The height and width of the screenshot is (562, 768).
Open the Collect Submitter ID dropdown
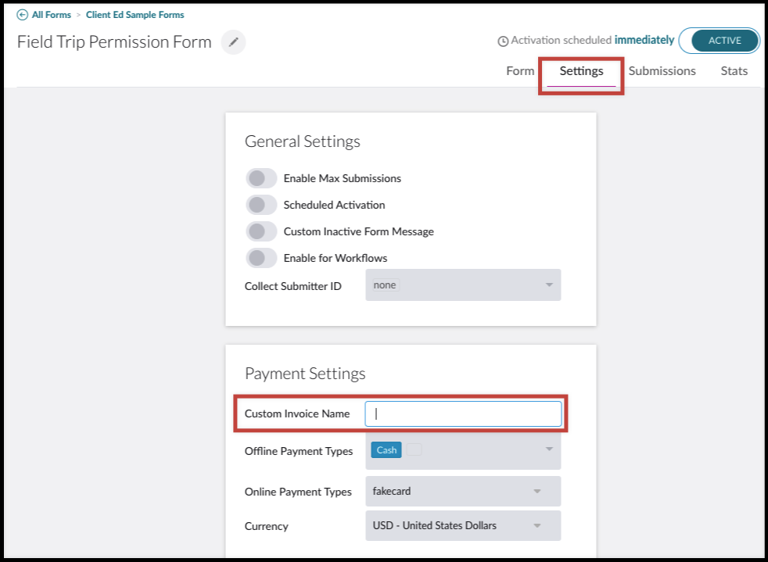(x=463, y=285)
